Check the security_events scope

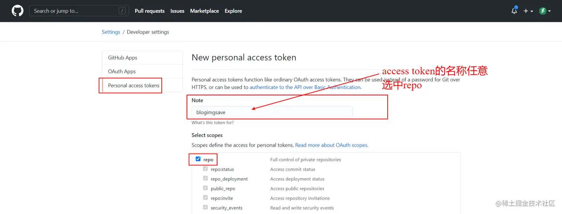click(x=205, y=207)
